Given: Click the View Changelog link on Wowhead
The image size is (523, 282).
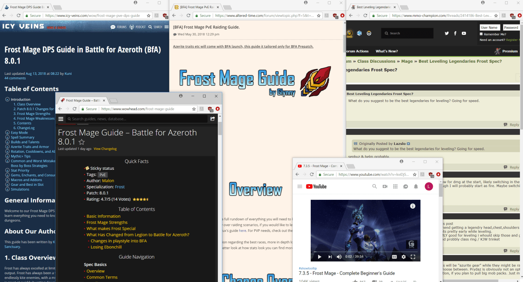Looking at the screenshot, I should [105, 148].
